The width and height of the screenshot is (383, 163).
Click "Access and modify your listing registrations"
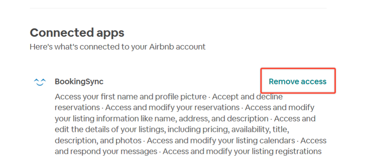point(242,151)
